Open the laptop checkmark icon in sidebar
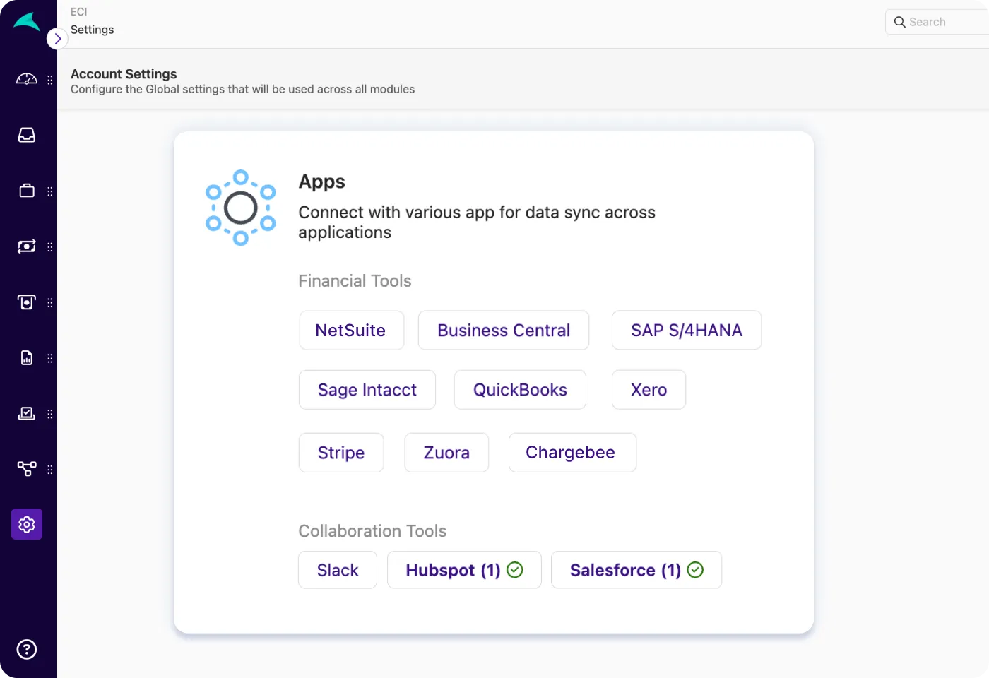The height and width of the screenshot is (678, 989). tap(27, 414)
